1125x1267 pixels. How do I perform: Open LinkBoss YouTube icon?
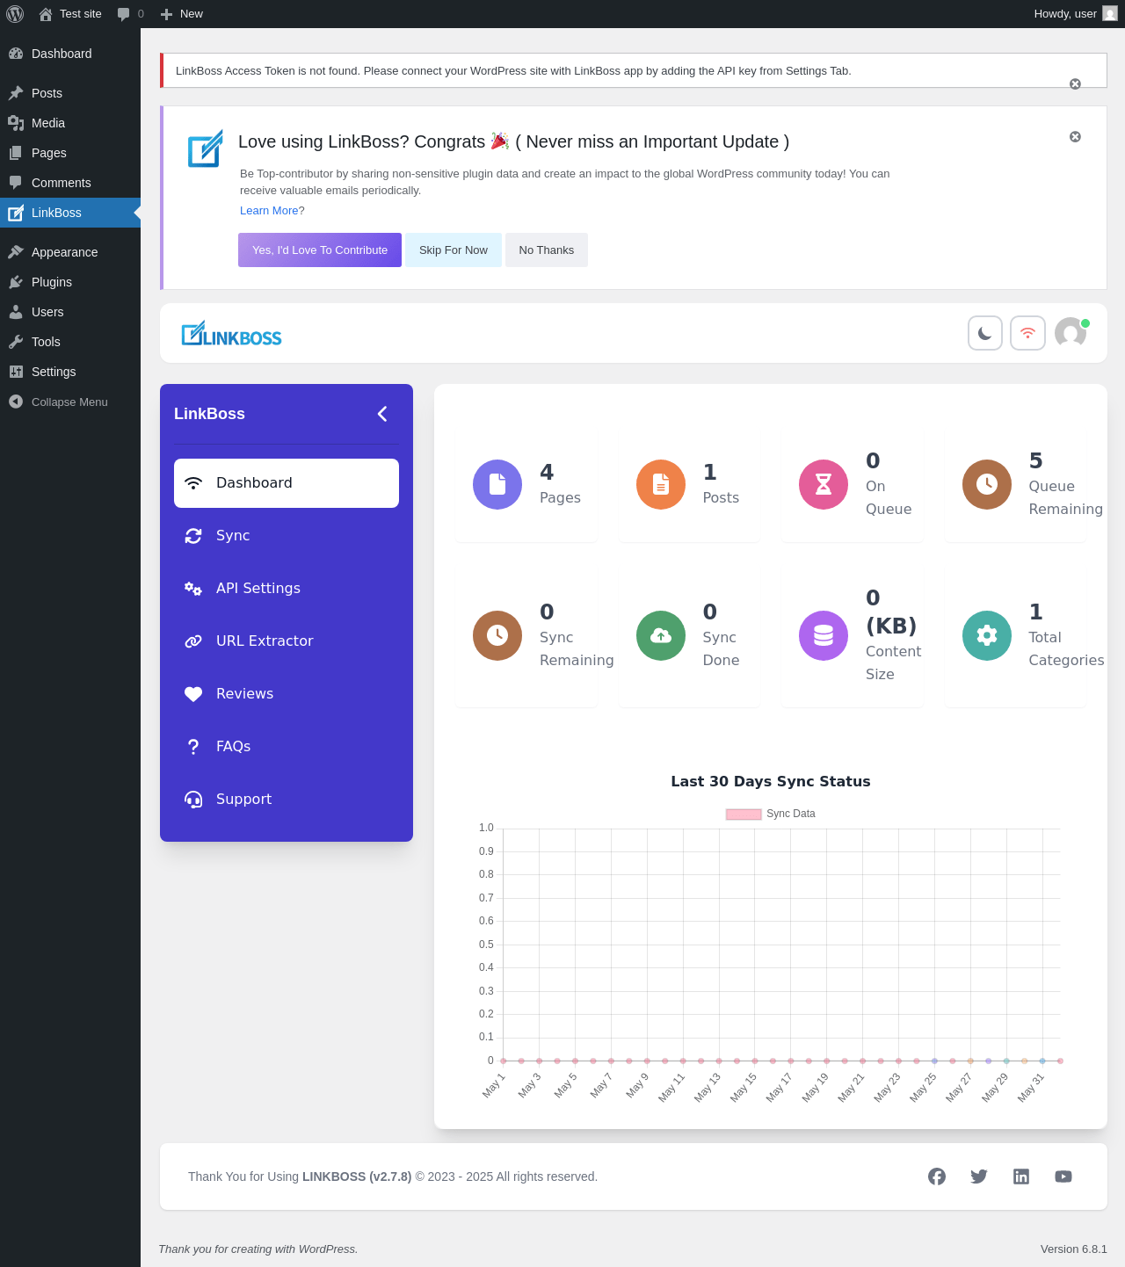click(1063, 1176)
